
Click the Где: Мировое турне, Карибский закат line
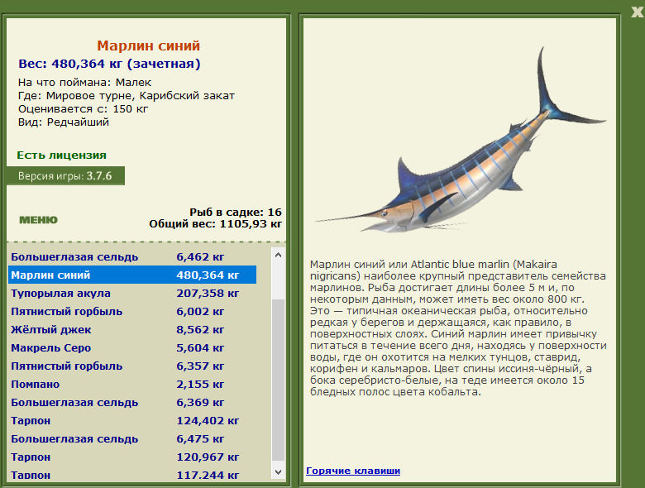coord(127,95)
